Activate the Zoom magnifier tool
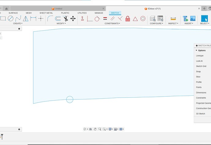The width and height of the screenshot is (211, 145). click(x=100, y=129)
